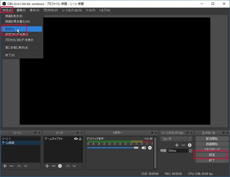The width and height of the screenshot is (230, 177).
Task: Remove the current scene transition
Action: click(x=183, y=145)
